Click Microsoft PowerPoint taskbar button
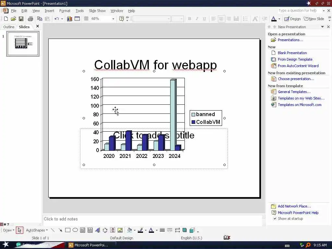Viewport: 332px width, 249px height. (x=90, y=245)
